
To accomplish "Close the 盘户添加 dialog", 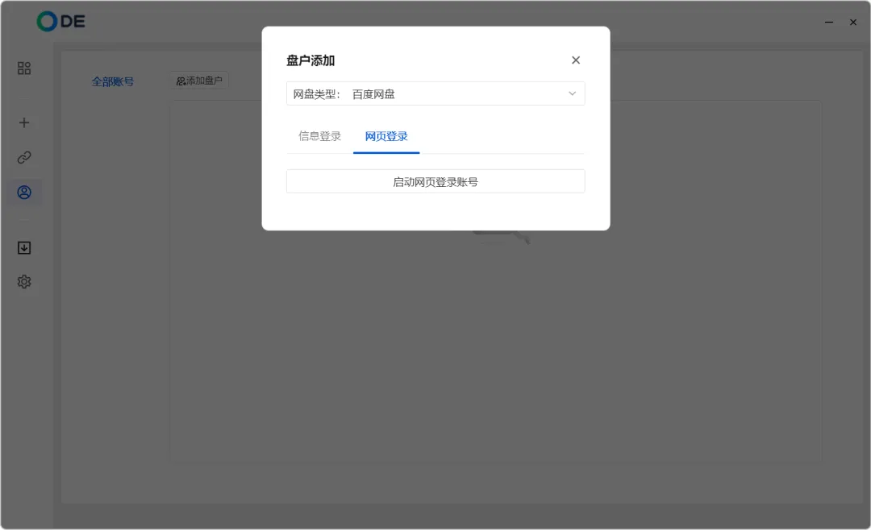I will [x=576, y=60].
